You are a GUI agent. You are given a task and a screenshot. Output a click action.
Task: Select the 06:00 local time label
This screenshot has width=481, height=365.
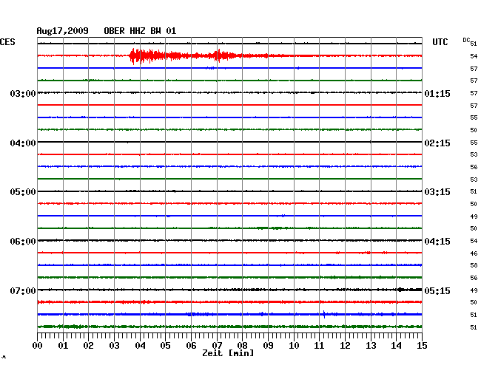coord(23,242)
